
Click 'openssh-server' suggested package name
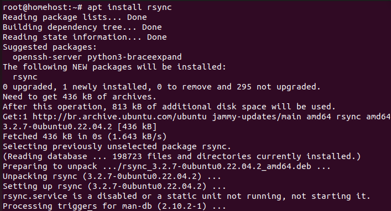(x=48, y=57)
